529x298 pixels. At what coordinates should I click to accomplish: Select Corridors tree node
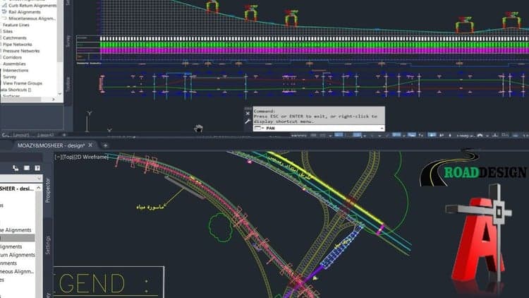coord(12,57)
